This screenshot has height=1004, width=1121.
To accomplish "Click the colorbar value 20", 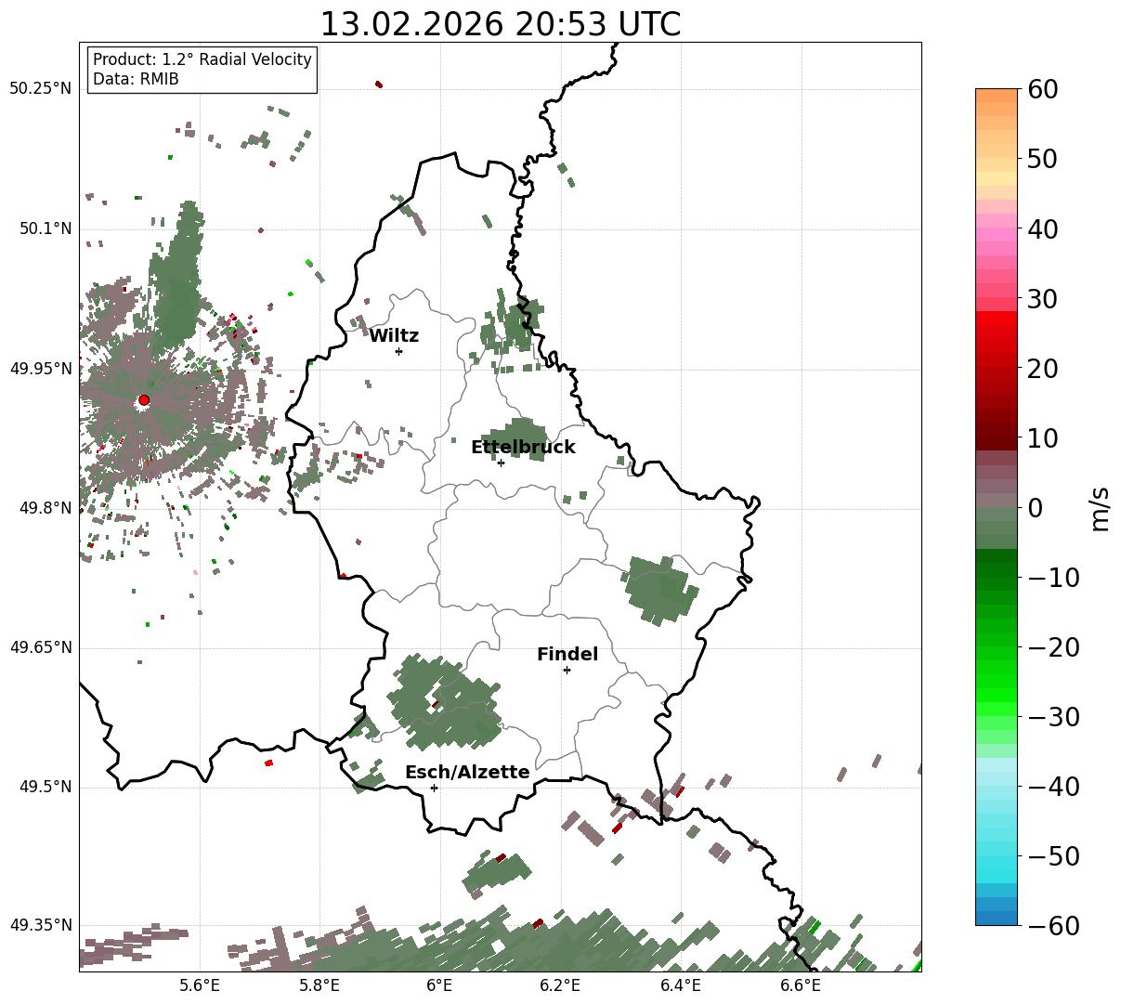I will point(1043,369).
